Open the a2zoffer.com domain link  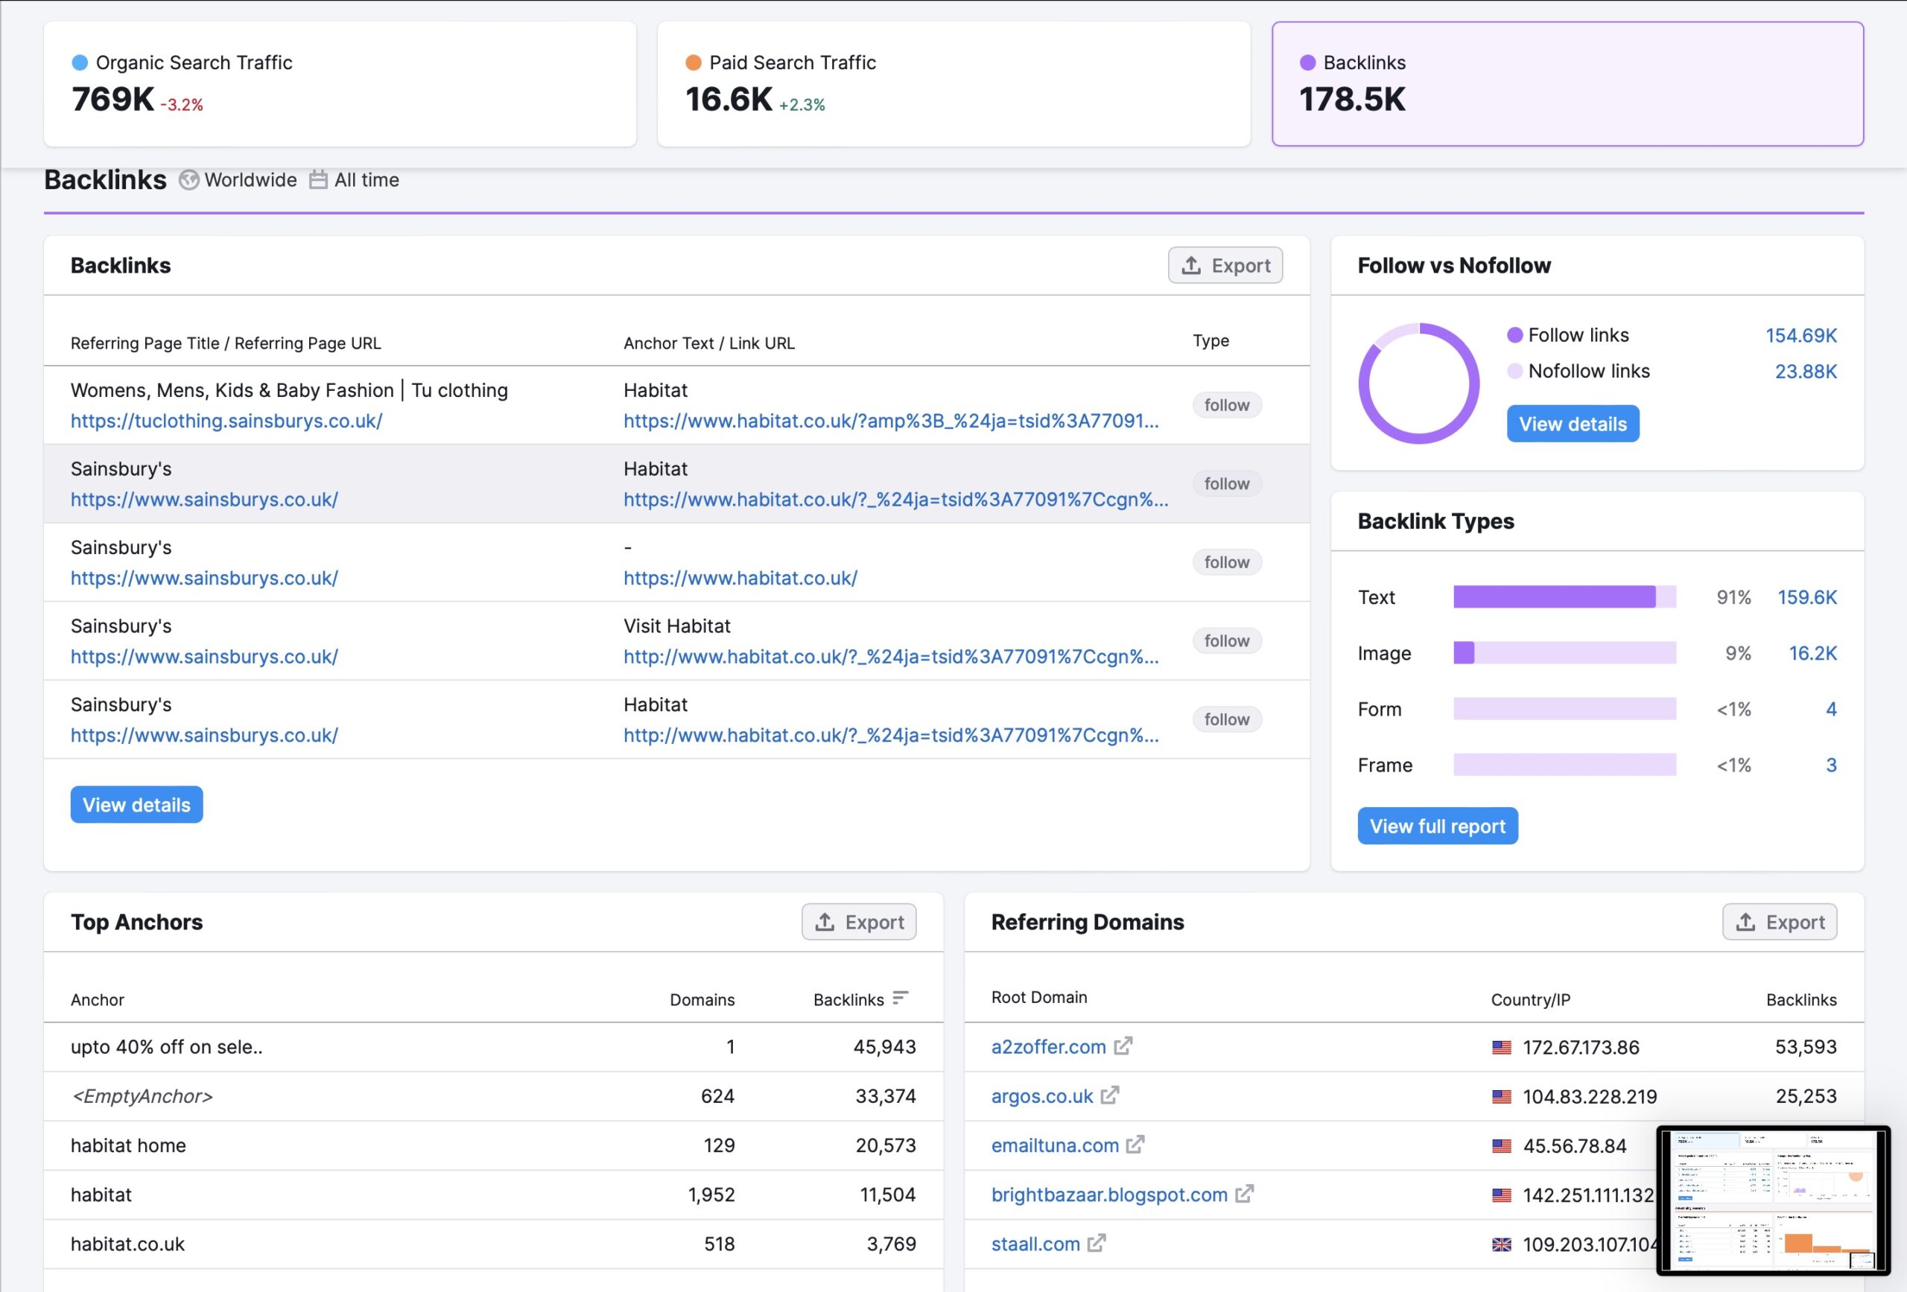tap(1048, 1047)
